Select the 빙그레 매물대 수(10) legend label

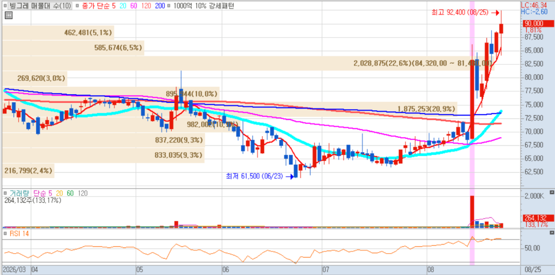39,6
